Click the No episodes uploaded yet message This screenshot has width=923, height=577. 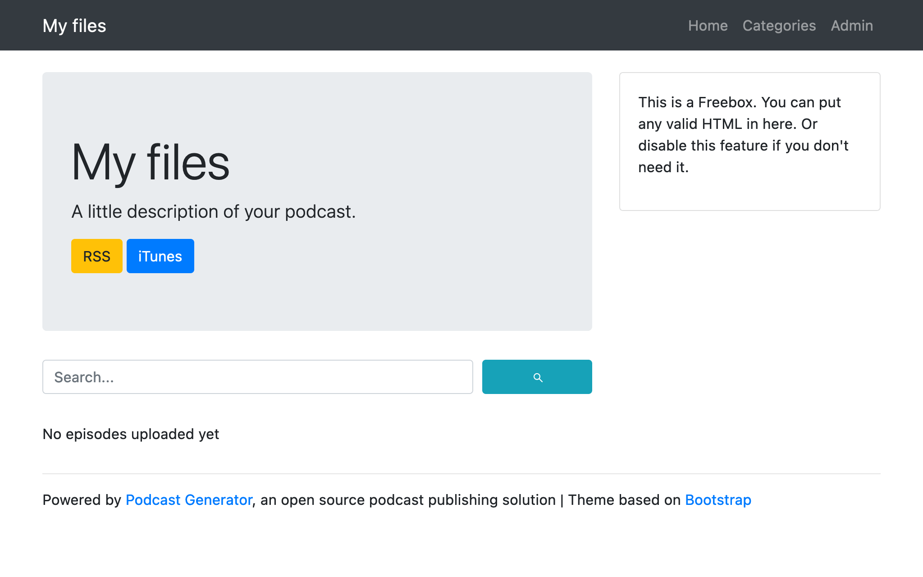click(131, 434)
